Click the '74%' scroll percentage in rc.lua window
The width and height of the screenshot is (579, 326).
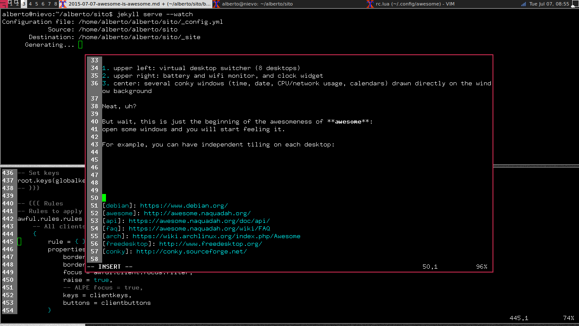point(569,318)
